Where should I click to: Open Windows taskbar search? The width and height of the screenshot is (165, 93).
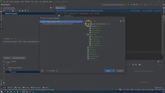coord(5,92)
